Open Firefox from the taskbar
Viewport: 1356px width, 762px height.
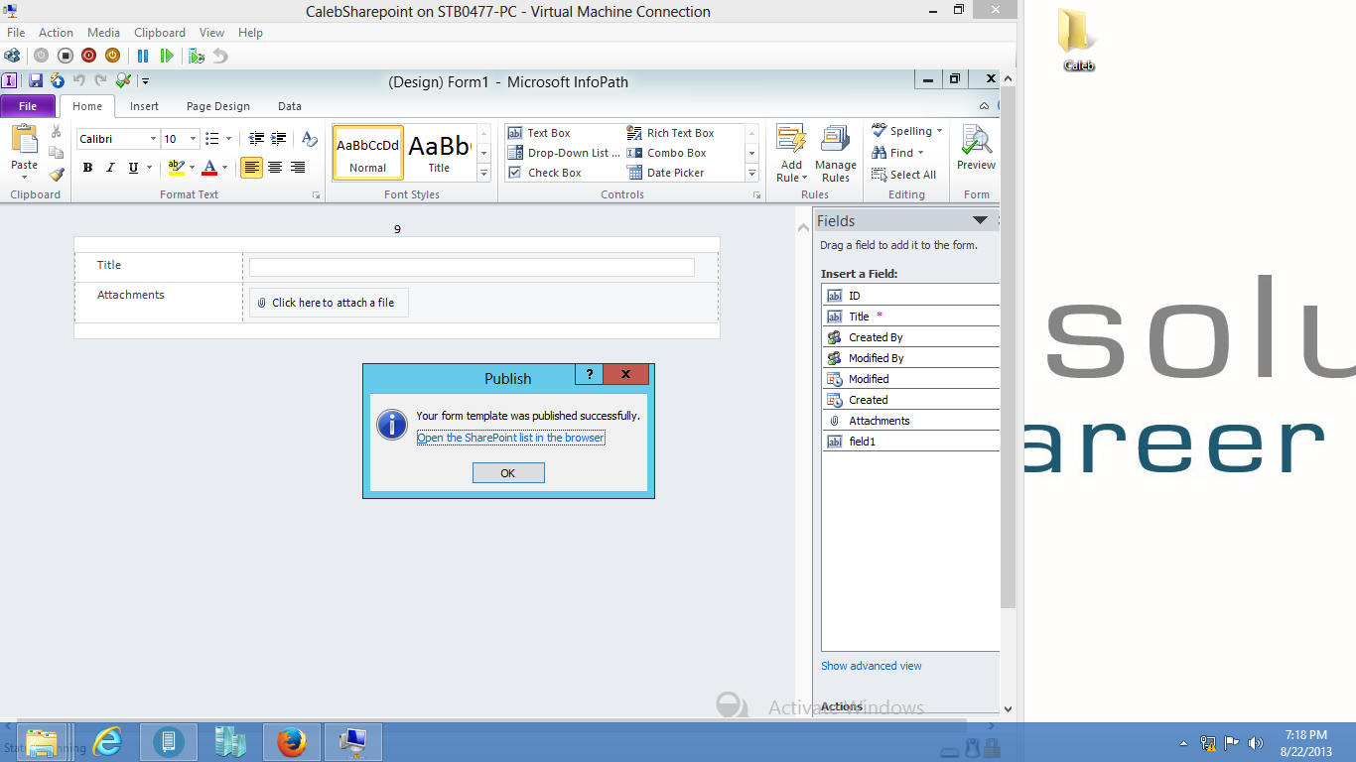[x=292, y=742]
